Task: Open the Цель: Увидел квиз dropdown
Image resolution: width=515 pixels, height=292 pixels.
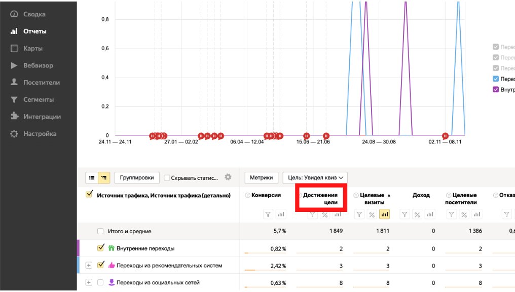Action: click(315, 177)
